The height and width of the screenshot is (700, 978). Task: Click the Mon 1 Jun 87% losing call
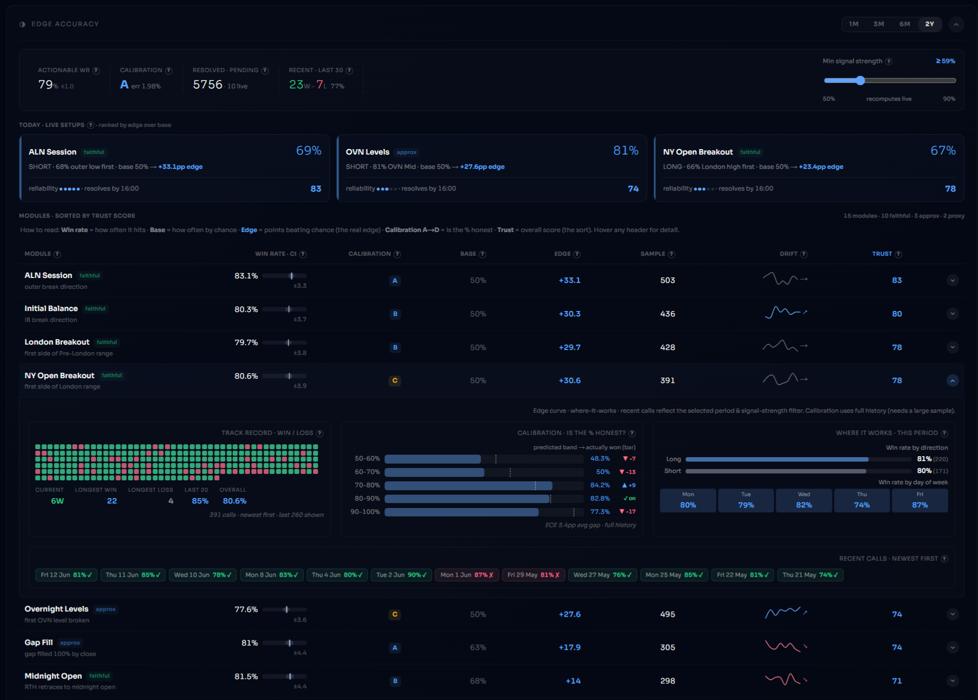[x=467, y=575]
